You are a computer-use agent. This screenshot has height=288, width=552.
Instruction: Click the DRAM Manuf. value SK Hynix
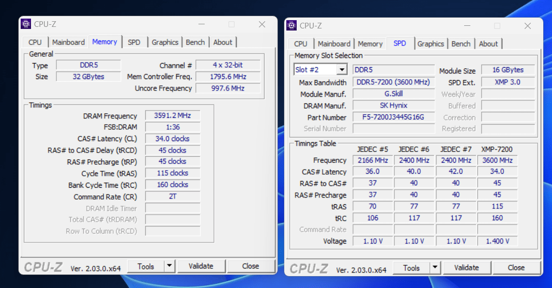(x=393, y=105)
